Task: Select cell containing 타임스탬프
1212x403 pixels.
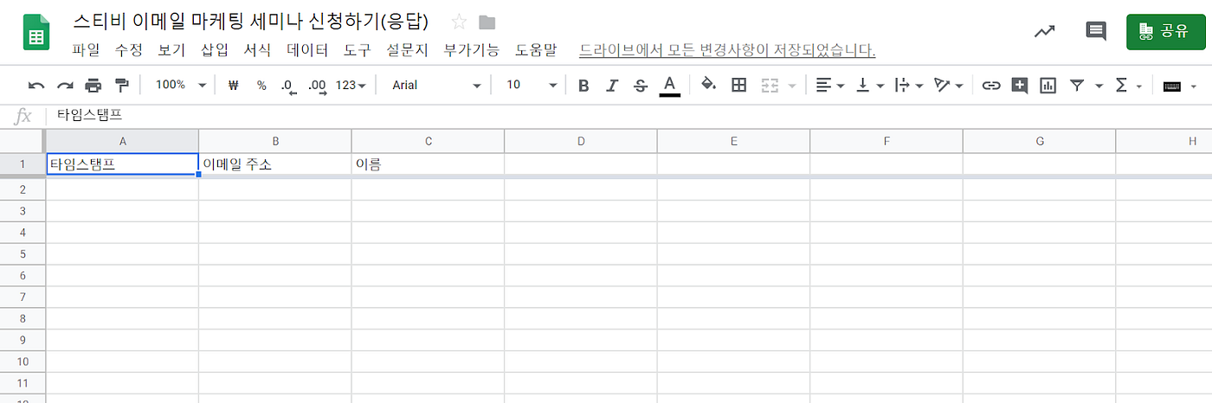Action: coord(122,164)
